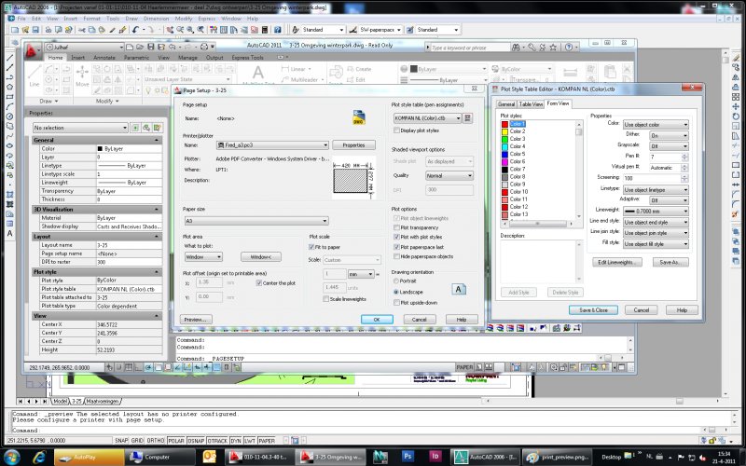The height and width of the screenshot is (466, 746).
Task: Click the Windows Start button
Action: tap(13, 457)
